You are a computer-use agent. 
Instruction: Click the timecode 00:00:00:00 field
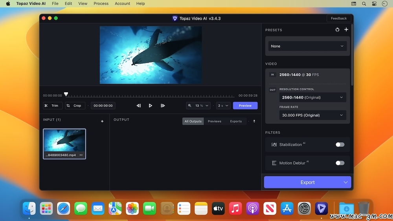tap(103, 106)
